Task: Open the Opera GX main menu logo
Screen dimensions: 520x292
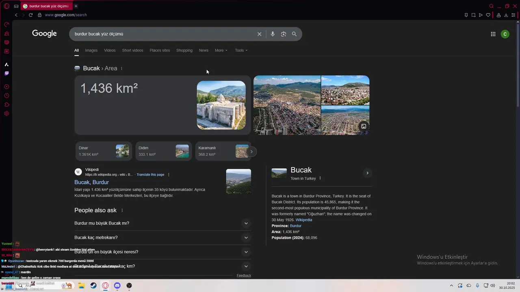Action: (x=6, y=6)
